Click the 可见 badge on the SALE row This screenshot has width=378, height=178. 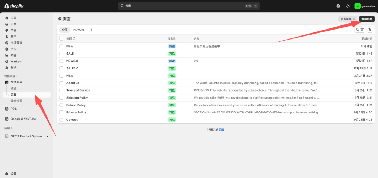click(172, 54)
